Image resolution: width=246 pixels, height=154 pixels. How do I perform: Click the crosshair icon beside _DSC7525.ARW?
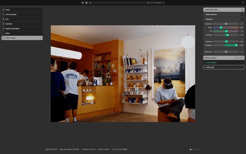[242, 10]
